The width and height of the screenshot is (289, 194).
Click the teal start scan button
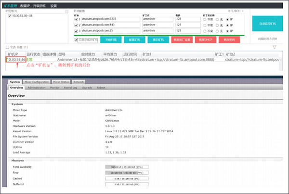[x=111, y=40]
